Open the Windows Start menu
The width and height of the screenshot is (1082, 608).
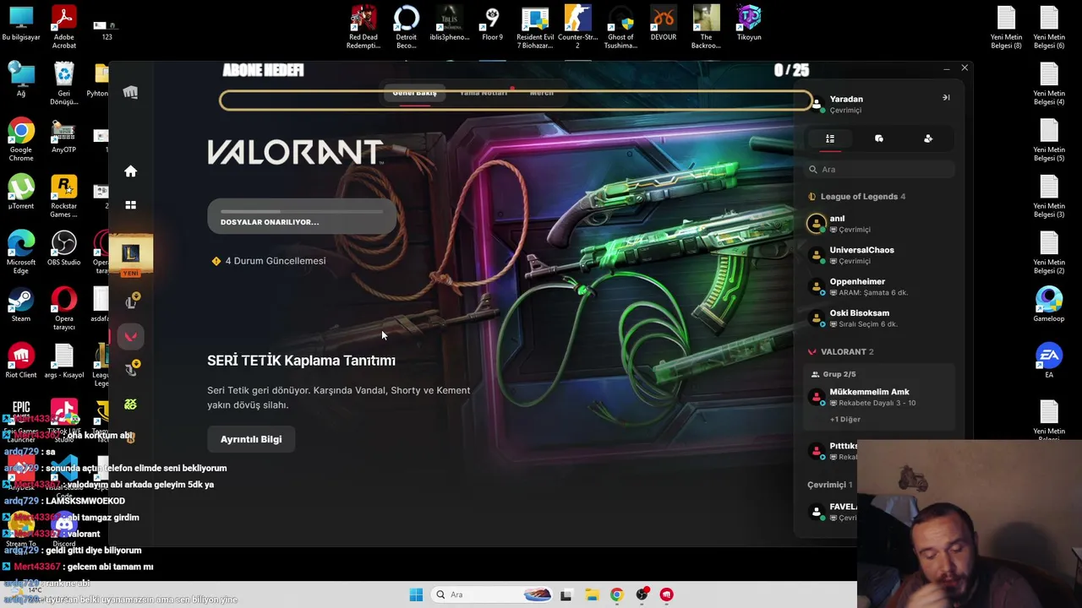pyautogui.click(x=416, y=594)
